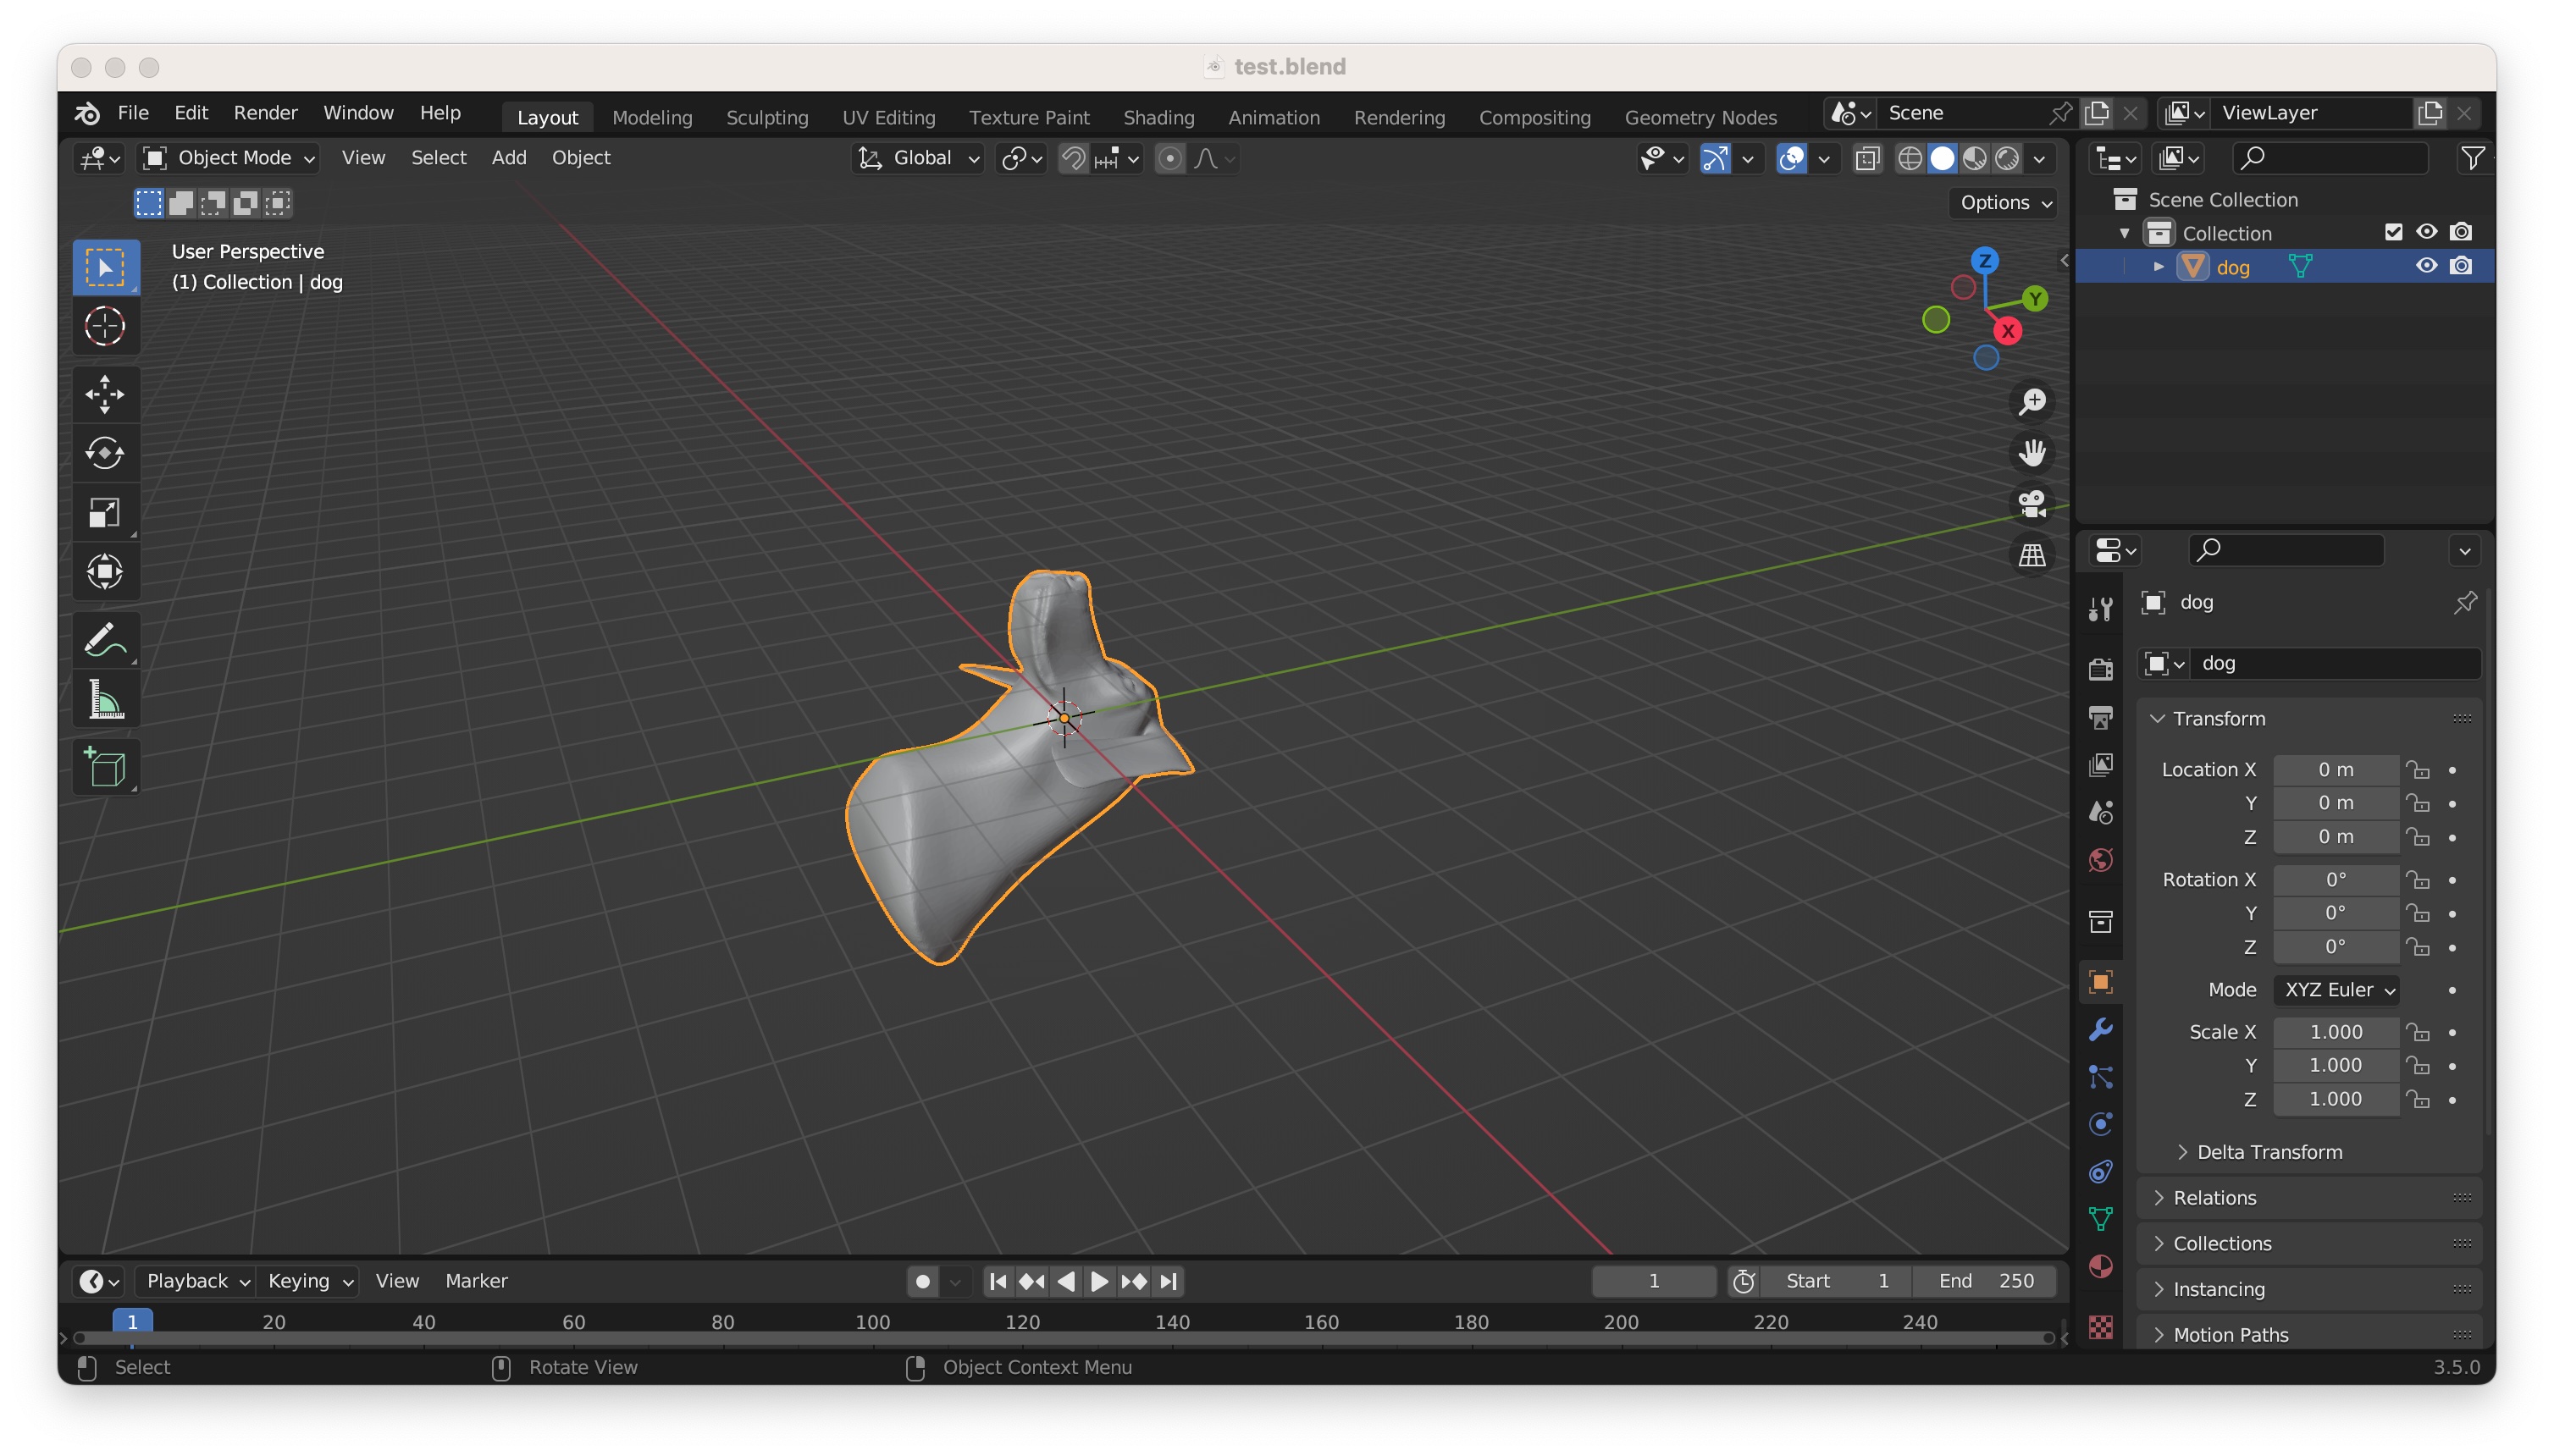Screen dimensions: 2554x1456
Task: Switch to the UV Editing tab
Action: [x=888, y=117]
